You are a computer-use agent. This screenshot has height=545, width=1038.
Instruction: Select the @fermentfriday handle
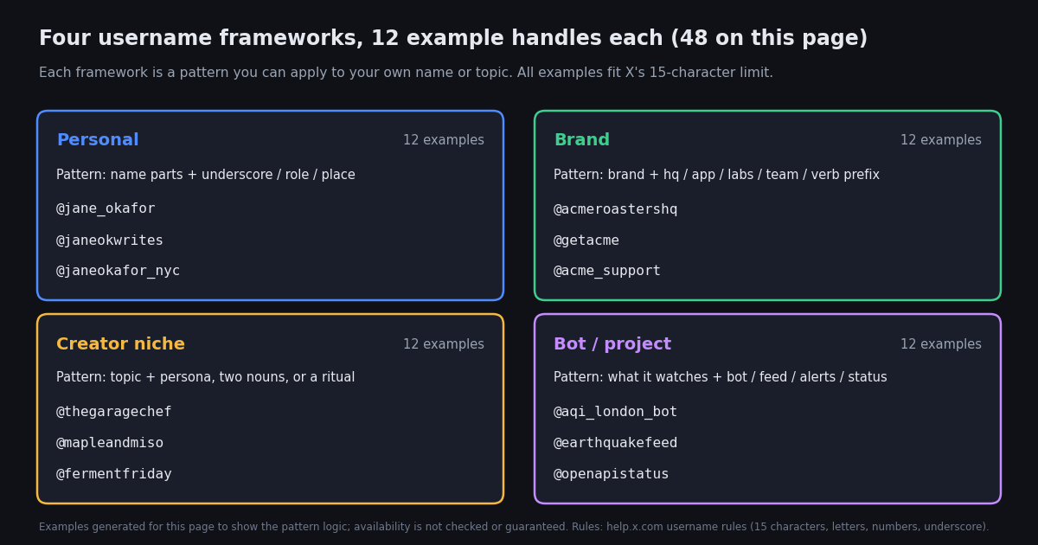point(114,474)
